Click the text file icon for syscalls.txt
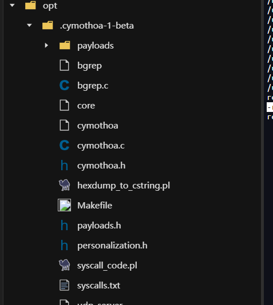The image size is (273, 305). 64,285
